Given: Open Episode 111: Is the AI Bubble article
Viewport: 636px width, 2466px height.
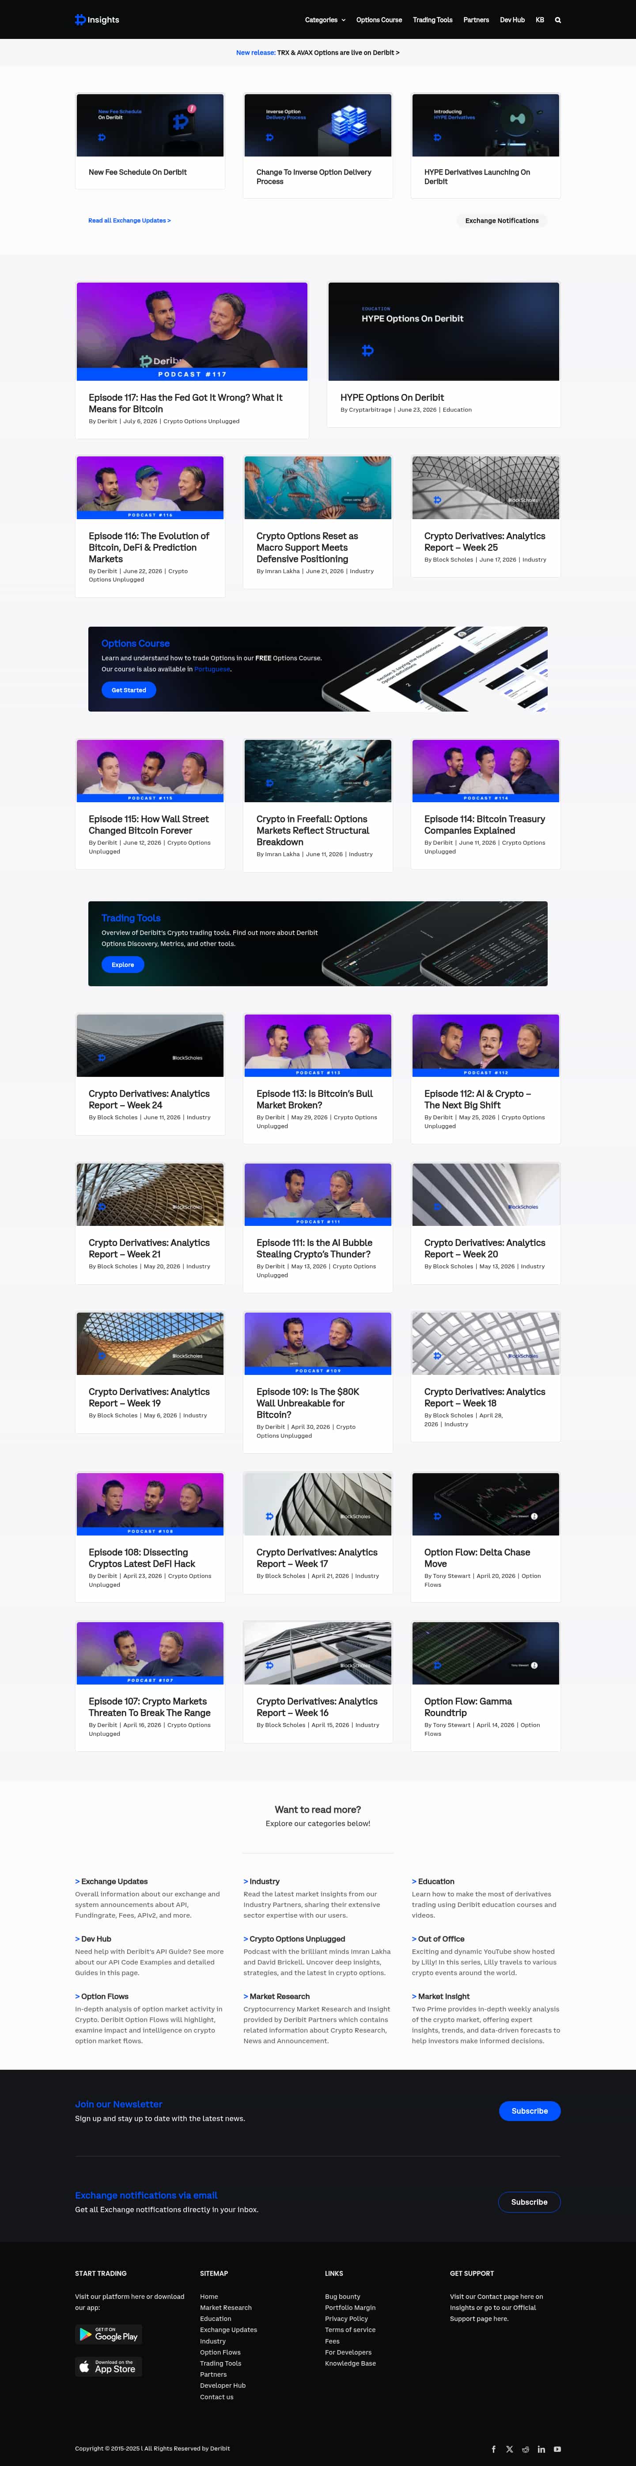Looking at the screenshot, I should [314, 1248].
